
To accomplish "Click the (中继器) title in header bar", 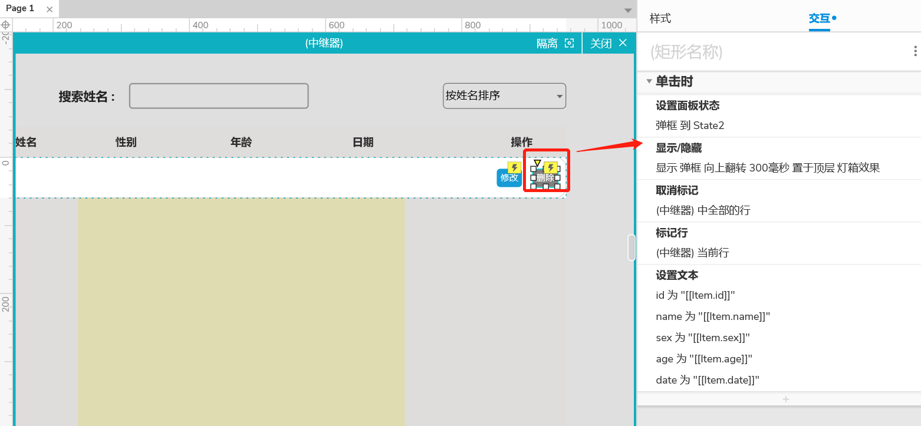I will [324, 43].
